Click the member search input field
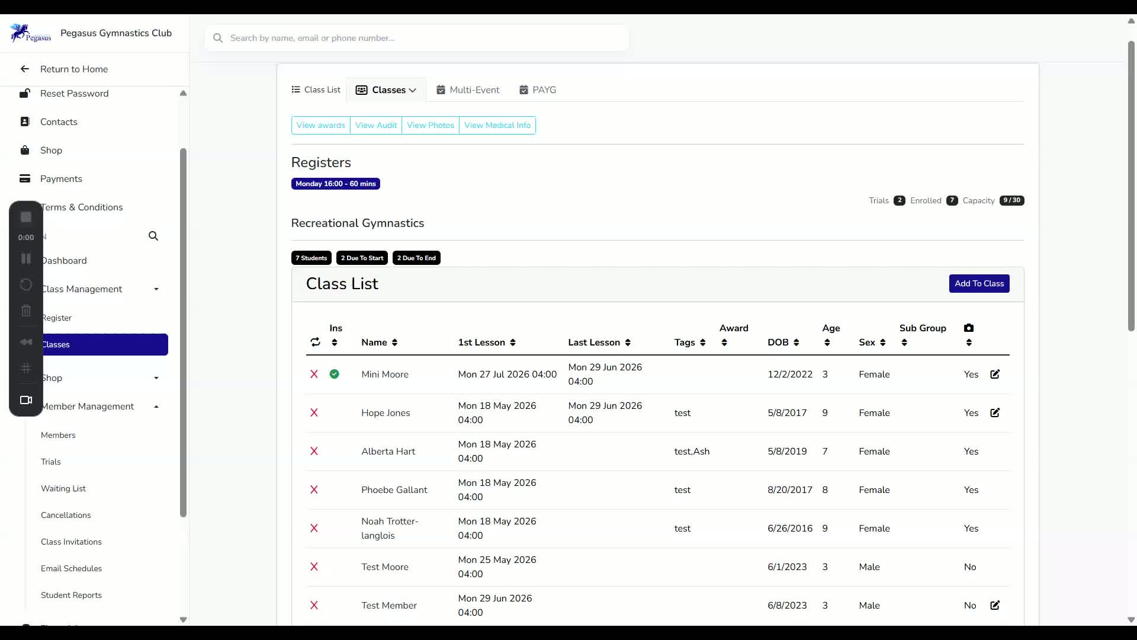This screenshot has width=1137, height=640. tap(417, 38)
